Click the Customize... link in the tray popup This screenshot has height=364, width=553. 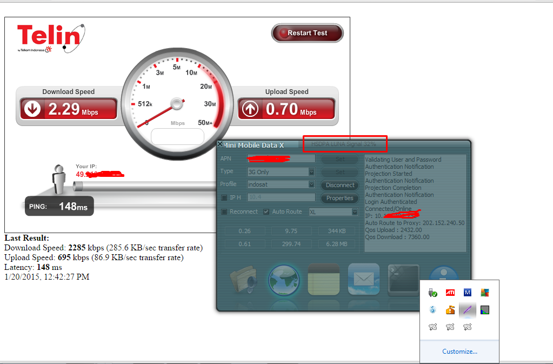pos(459,352)
